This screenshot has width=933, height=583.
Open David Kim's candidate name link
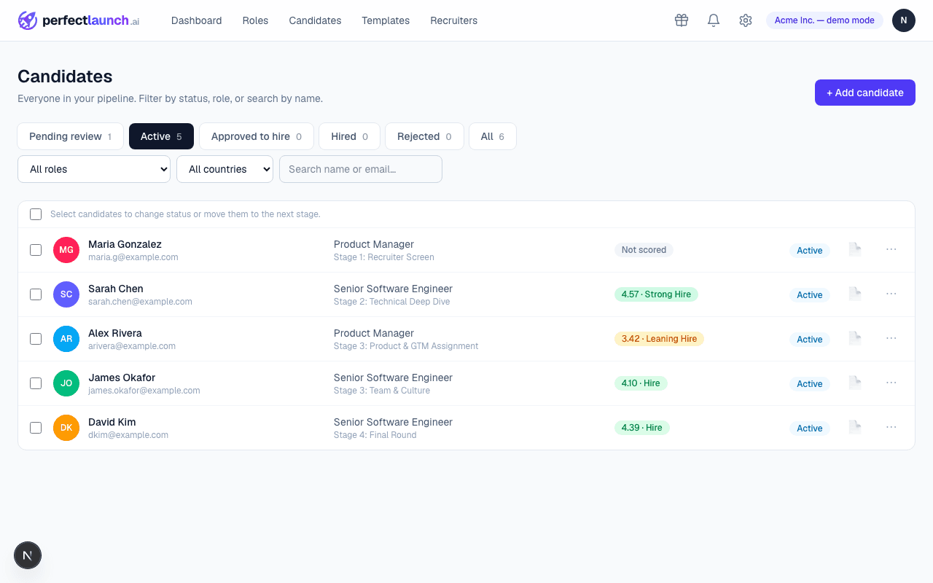point(112,422)
